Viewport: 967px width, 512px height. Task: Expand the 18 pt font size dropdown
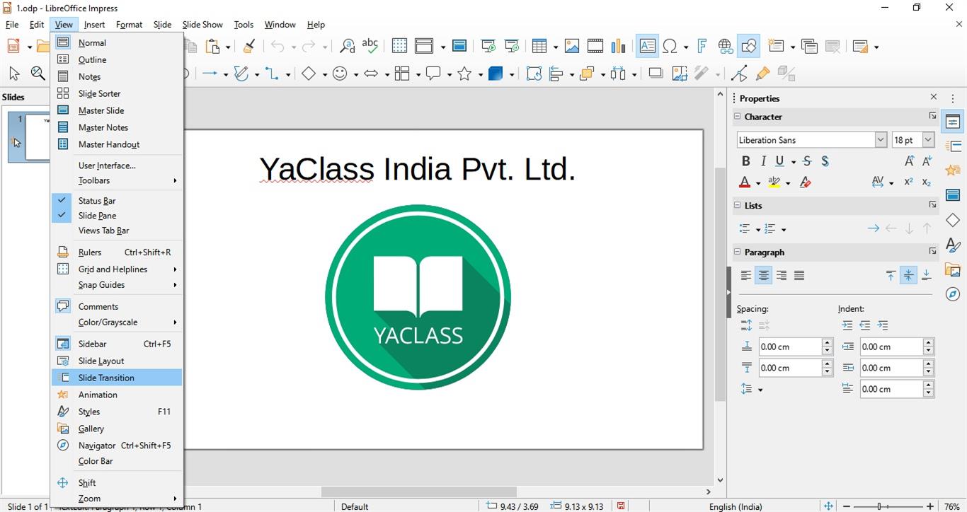pos(928,140)
